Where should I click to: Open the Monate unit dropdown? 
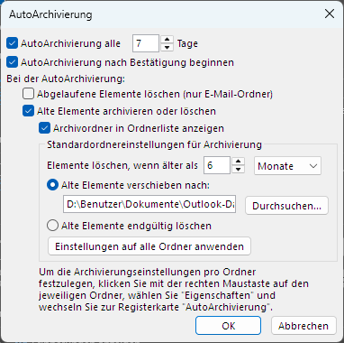point(287,166)
